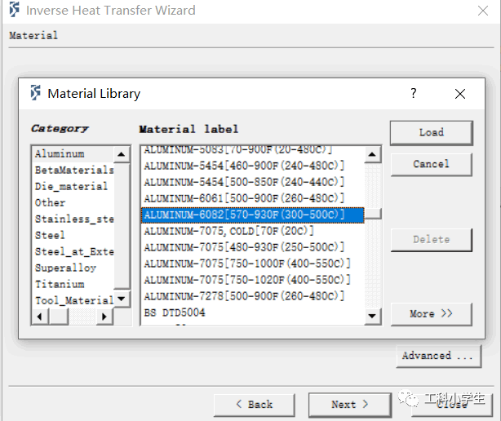Select ALUMINUM-7075, COLD[70F(20C)]
Screen dimensions: 501x421
point(252,231)
